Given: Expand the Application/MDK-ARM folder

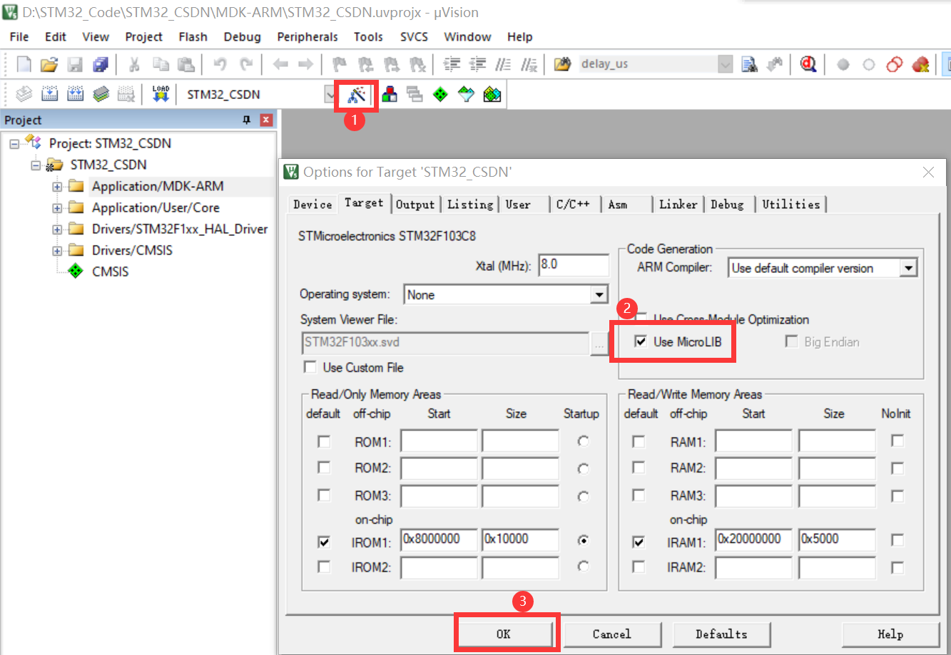Looking at the screenshot, I should 57,187.
